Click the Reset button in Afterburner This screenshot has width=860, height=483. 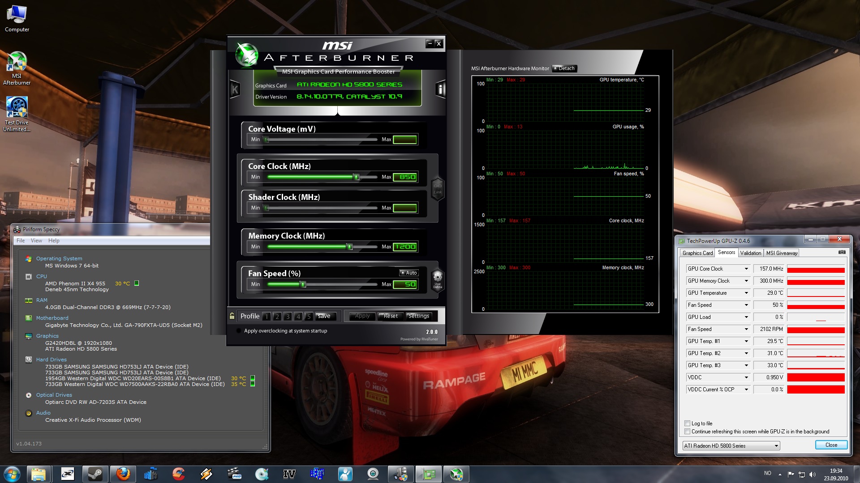(x=390, y=316)
